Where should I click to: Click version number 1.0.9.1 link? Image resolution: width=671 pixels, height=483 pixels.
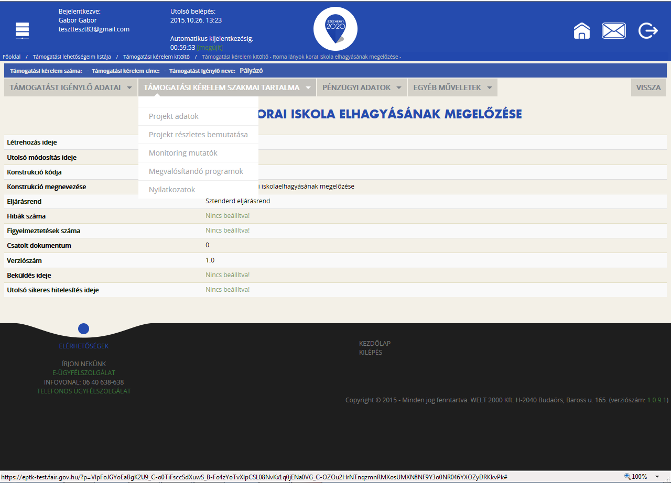pos(657,400)
